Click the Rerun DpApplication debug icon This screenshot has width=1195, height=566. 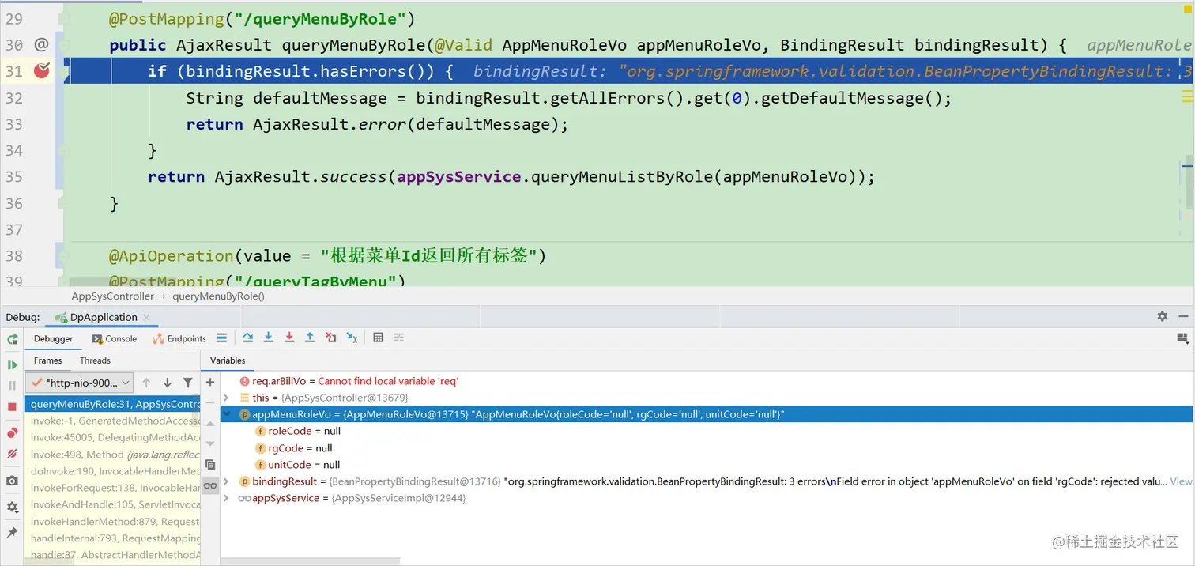[12, 339]
